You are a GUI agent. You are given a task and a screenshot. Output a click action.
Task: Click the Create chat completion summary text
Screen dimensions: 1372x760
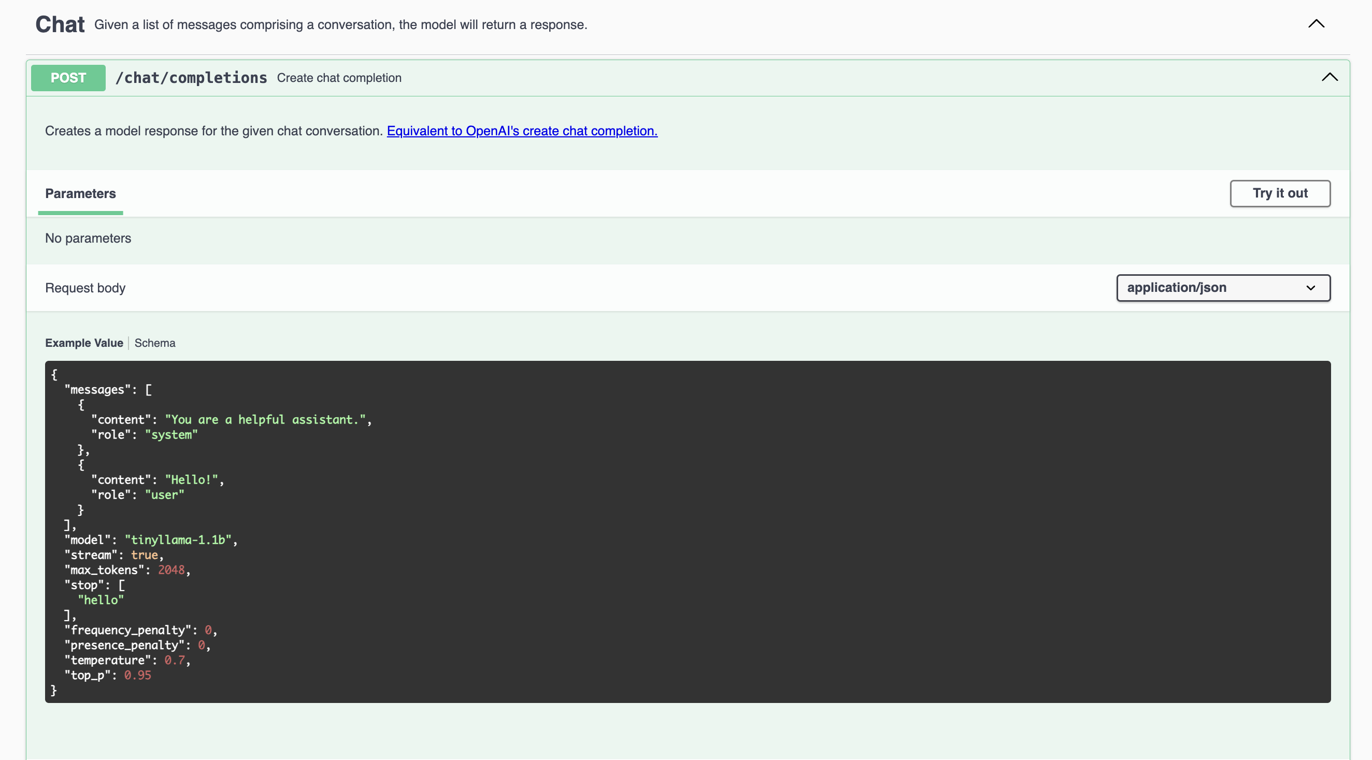click(x=339, y=78)
